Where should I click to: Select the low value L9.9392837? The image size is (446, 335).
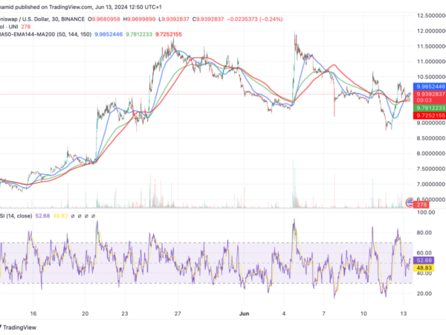(174, 19)
